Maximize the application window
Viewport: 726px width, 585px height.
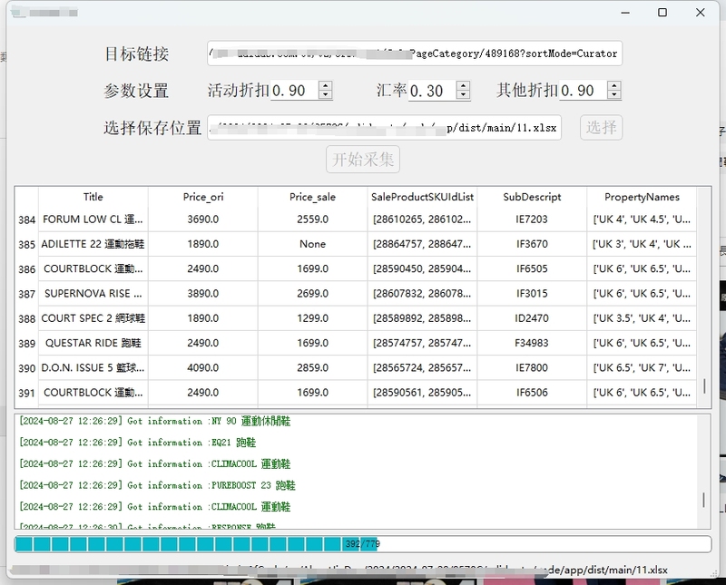(662, 13)
